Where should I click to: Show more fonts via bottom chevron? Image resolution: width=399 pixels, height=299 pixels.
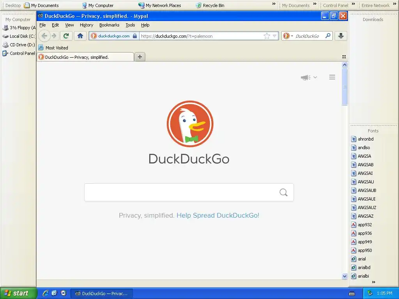pyautogui.click(x=374, y=282)
